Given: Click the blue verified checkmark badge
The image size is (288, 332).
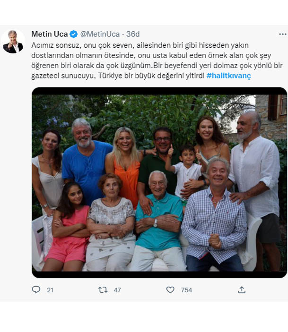Looking at the screenshot, I should coord(74,34).
